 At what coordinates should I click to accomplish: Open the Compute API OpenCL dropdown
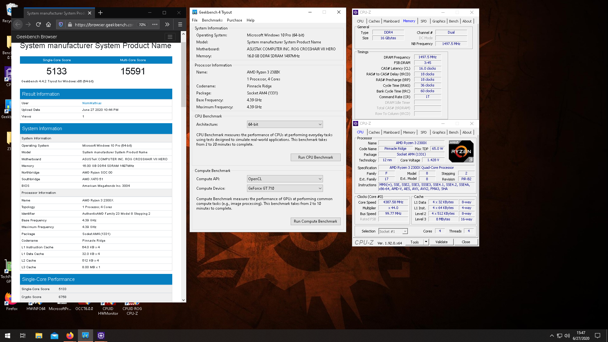(x=285, y=179)
